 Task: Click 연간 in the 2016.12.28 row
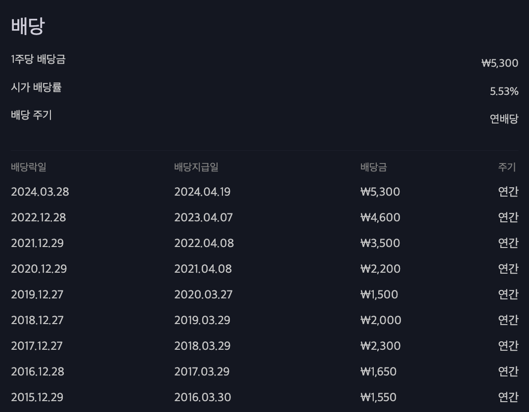click(508, 371)
